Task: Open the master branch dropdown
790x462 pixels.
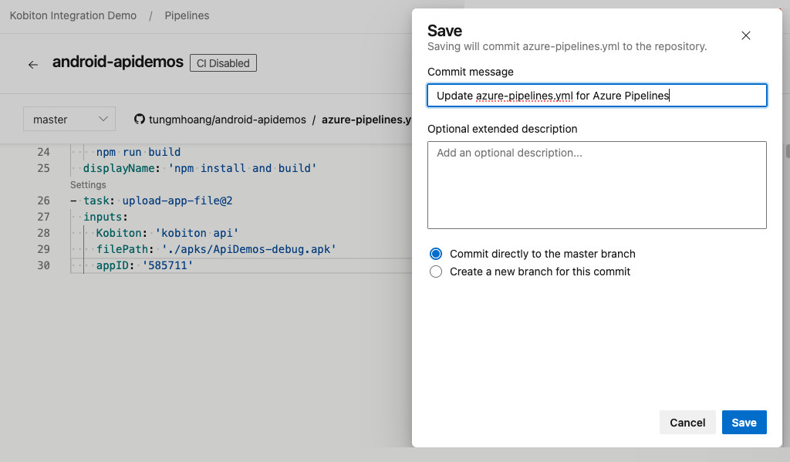Action: [x=69, y=119]
